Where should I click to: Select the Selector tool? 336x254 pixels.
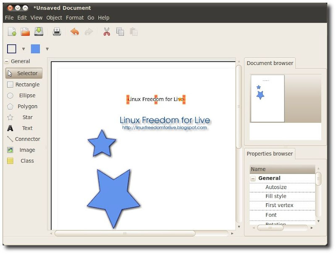click(24, 73)
